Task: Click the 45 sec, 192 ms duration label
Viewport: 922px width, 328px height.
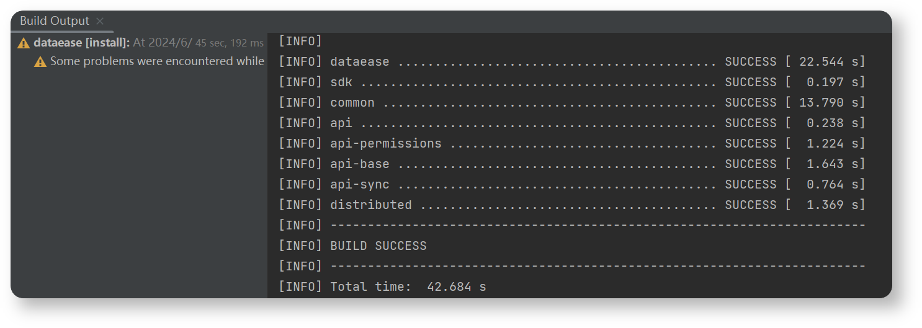Action: 229,43
